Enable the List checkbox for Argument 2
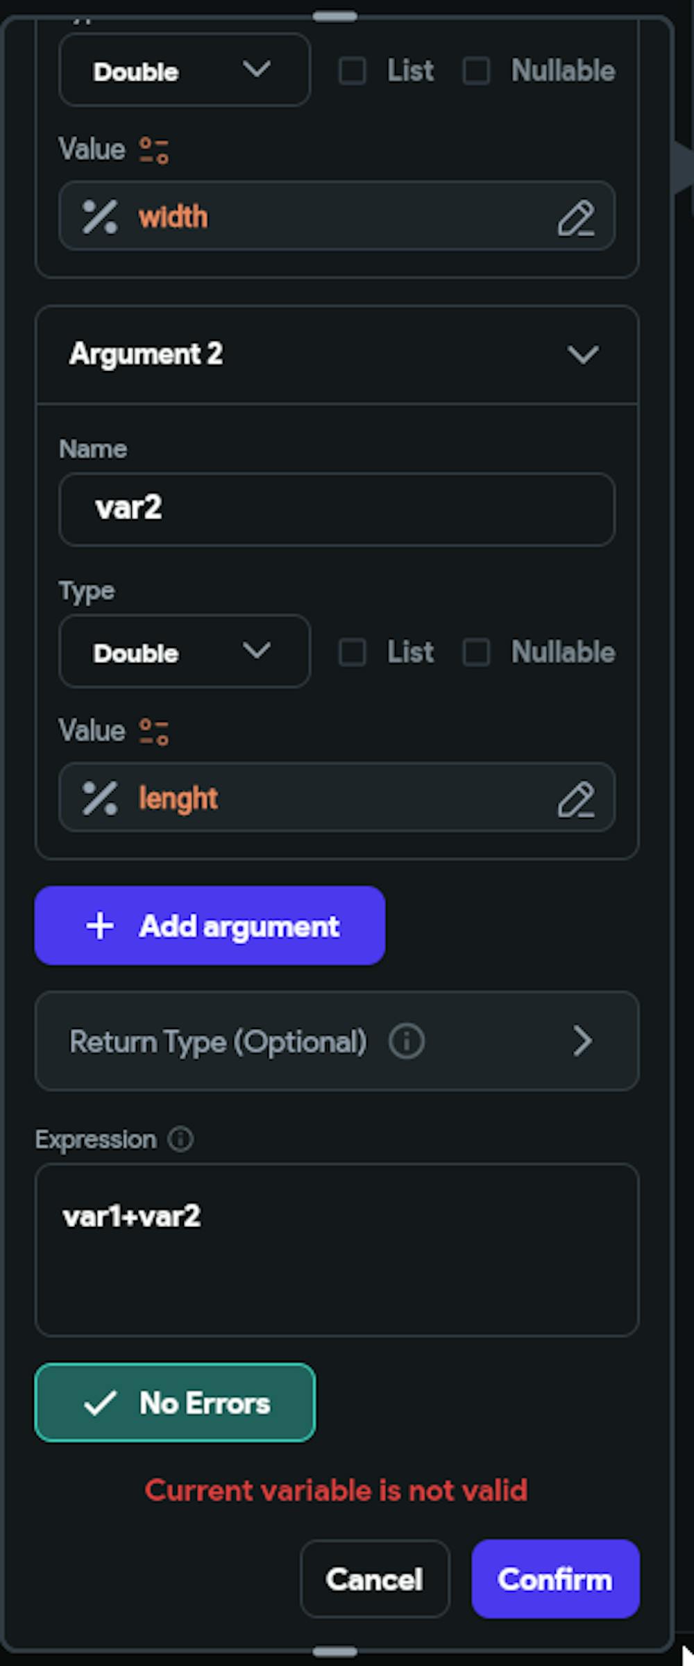Screen dimensions: 694x1666 pyautogui.click(x=353, y=652)
